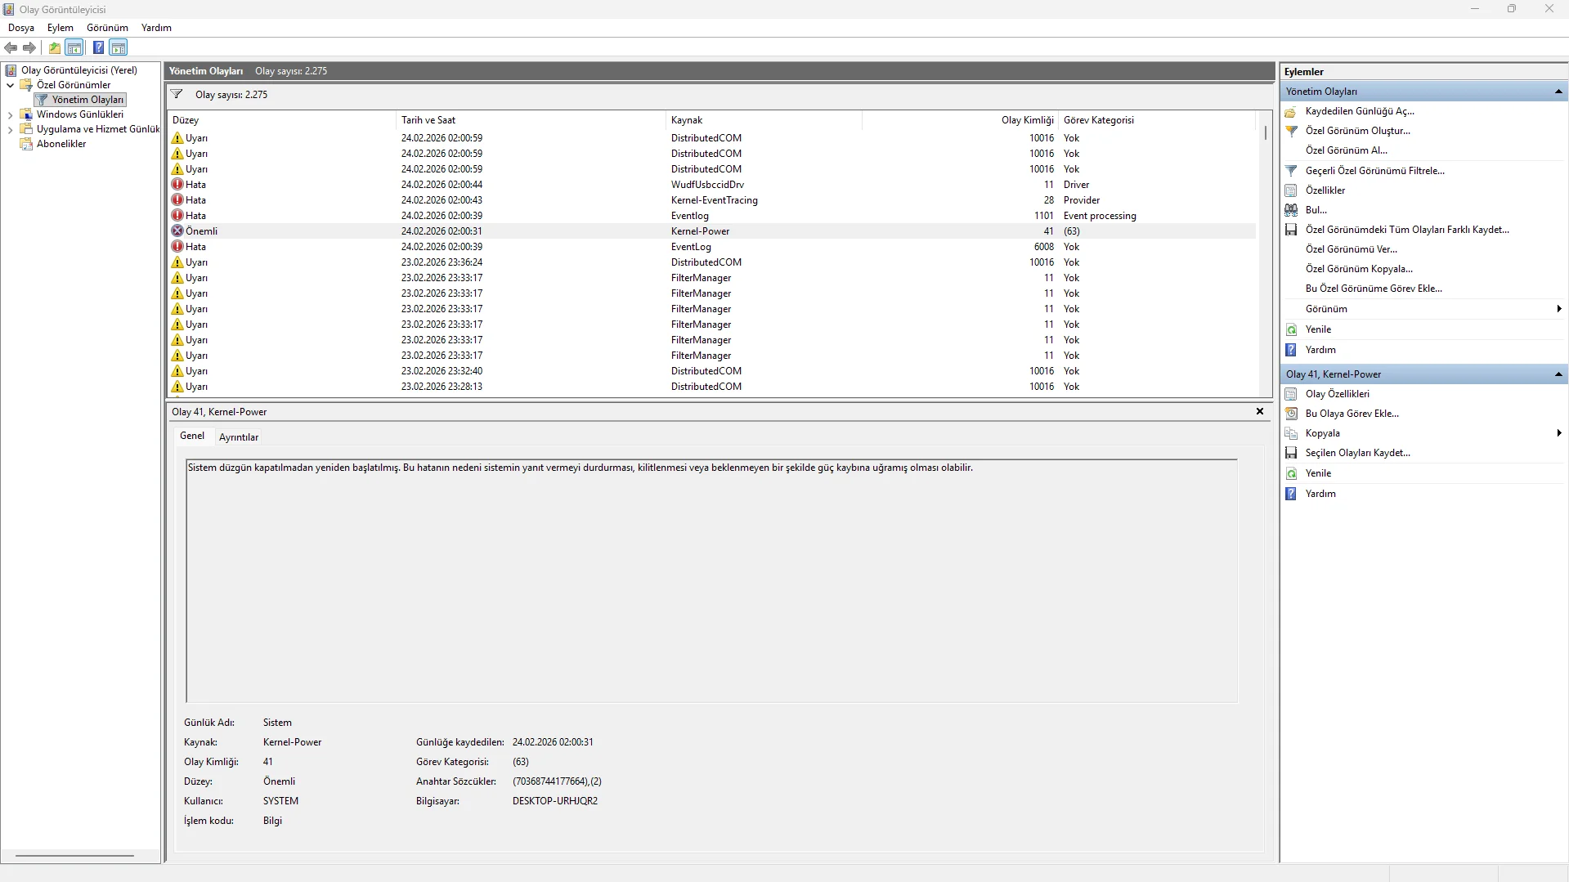Viewport: 1569px width, 882px height.
Task: Click the Yenile icon under Yönetim Olayları actions
Action: coord(1291,329)
